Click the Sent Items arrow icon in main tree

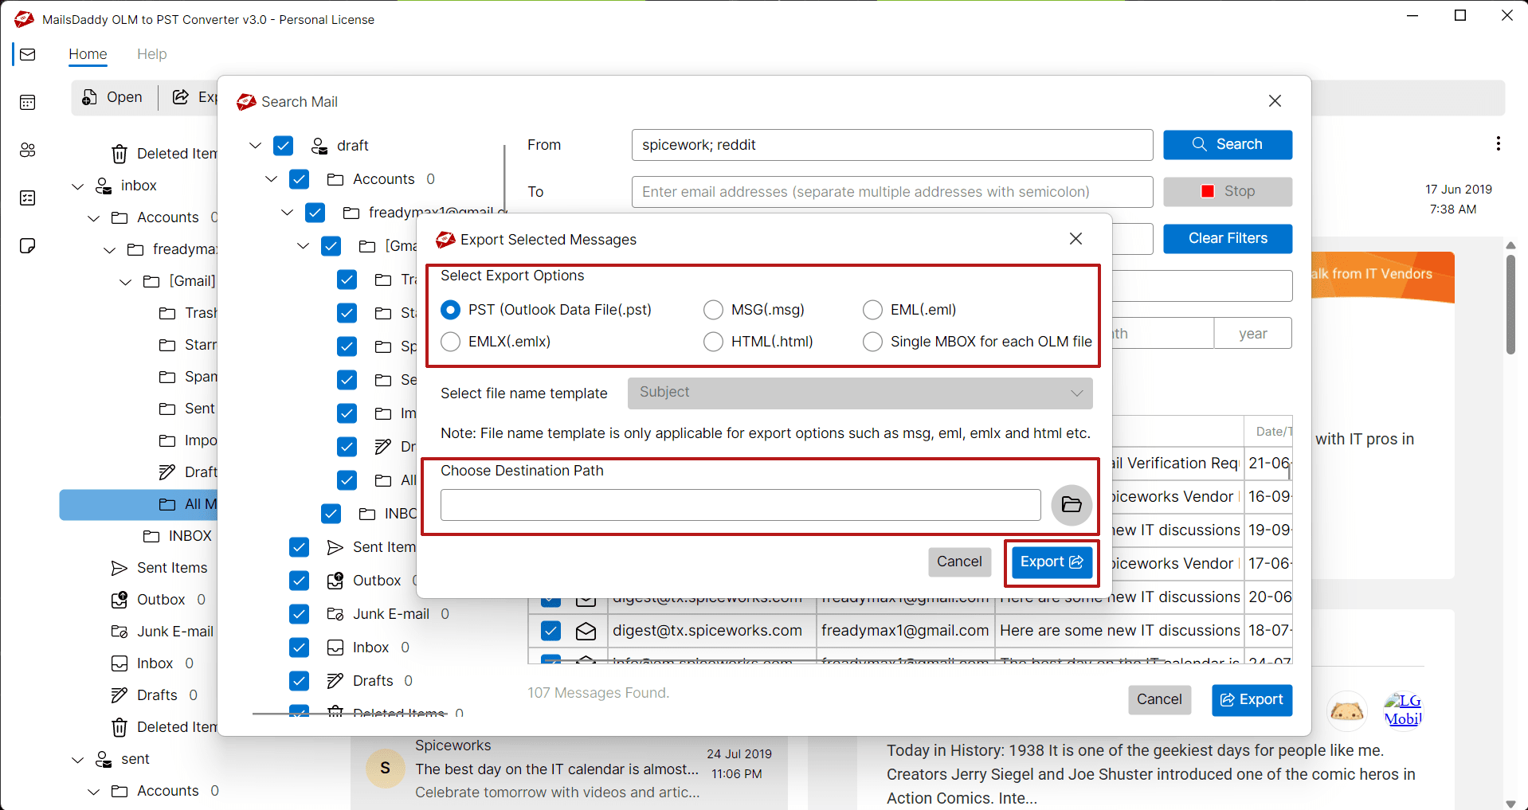pyautogui.click(x=119, y=568)
